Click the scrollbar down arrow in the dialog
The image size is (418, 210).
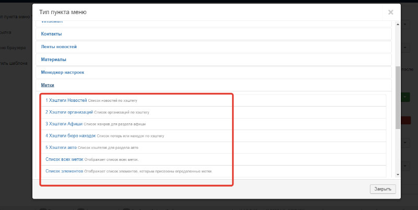point(398,174)
